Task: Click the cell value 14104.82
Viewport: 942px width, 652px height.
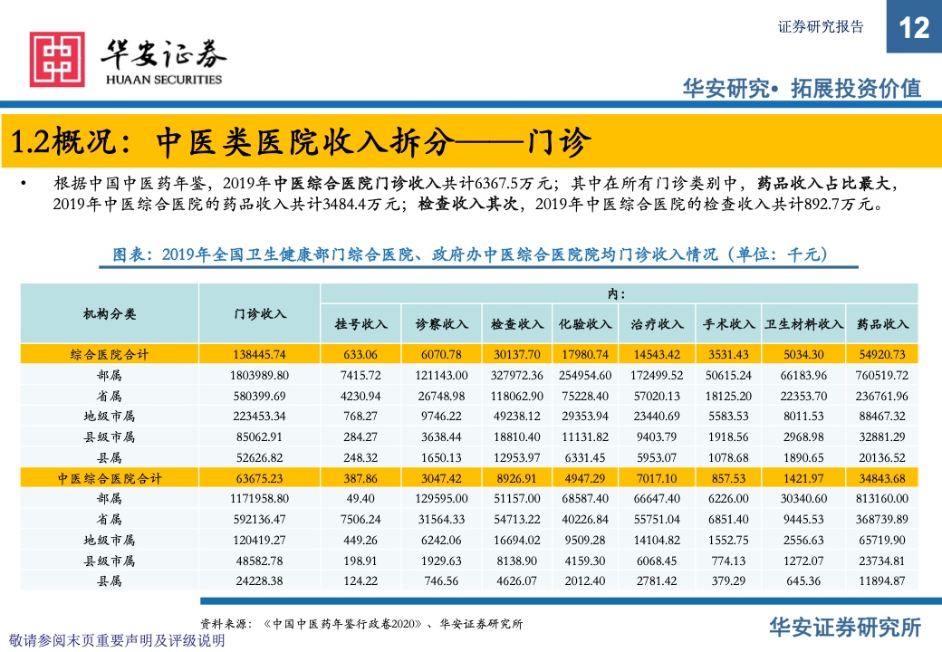Action: pos(657,541)
